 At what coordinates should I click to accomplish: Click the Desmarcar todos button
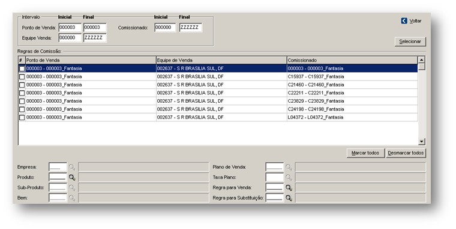point(406,153)
